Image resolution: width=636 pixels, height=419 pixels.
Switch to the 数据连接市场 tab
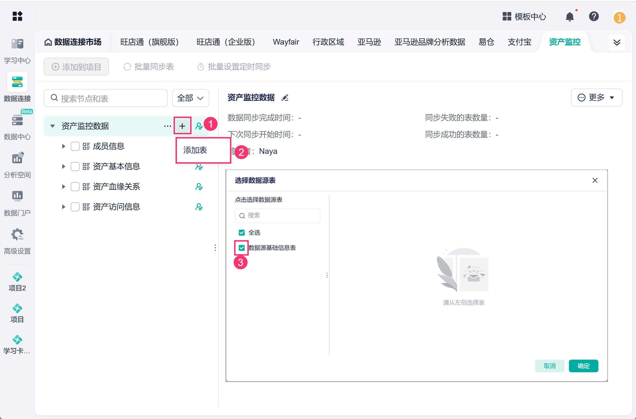coord(73,42)
